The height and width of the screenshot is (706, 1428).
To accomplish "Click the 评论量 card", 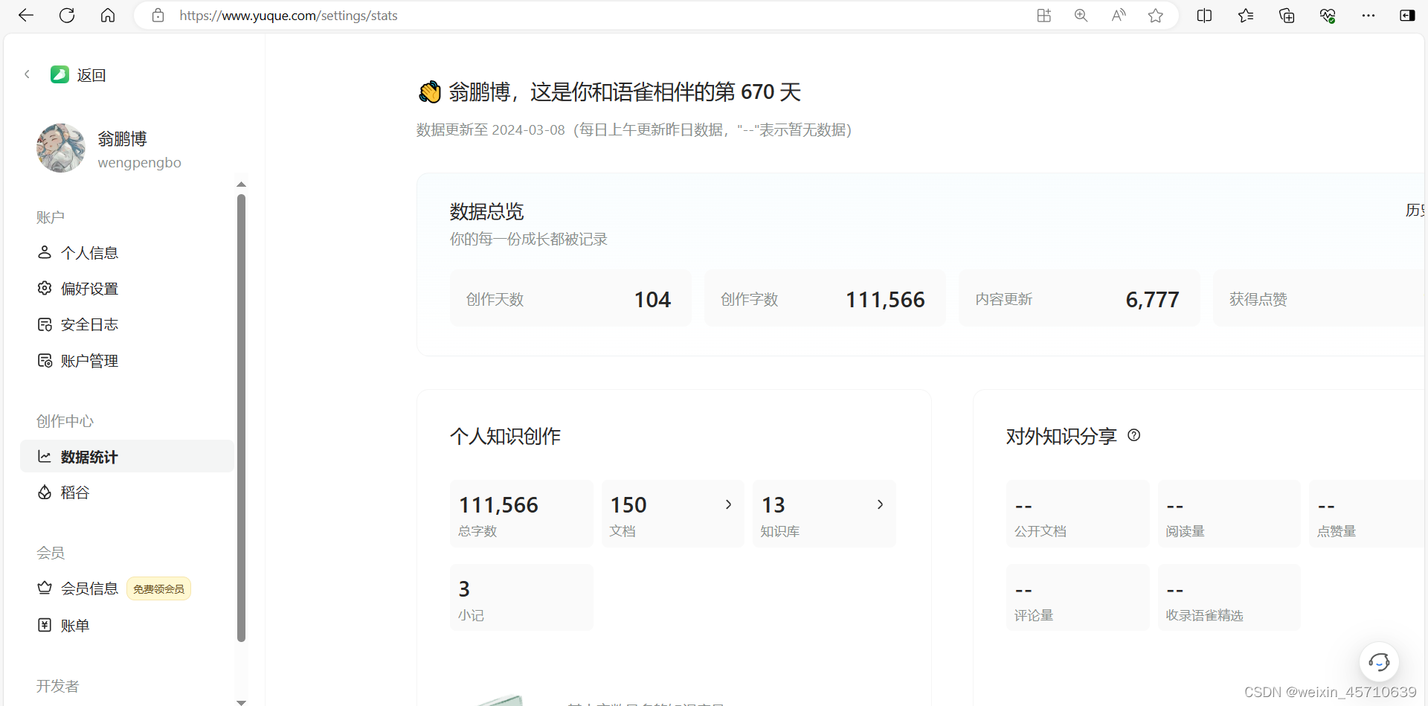I will click(x=1078, y=598).
